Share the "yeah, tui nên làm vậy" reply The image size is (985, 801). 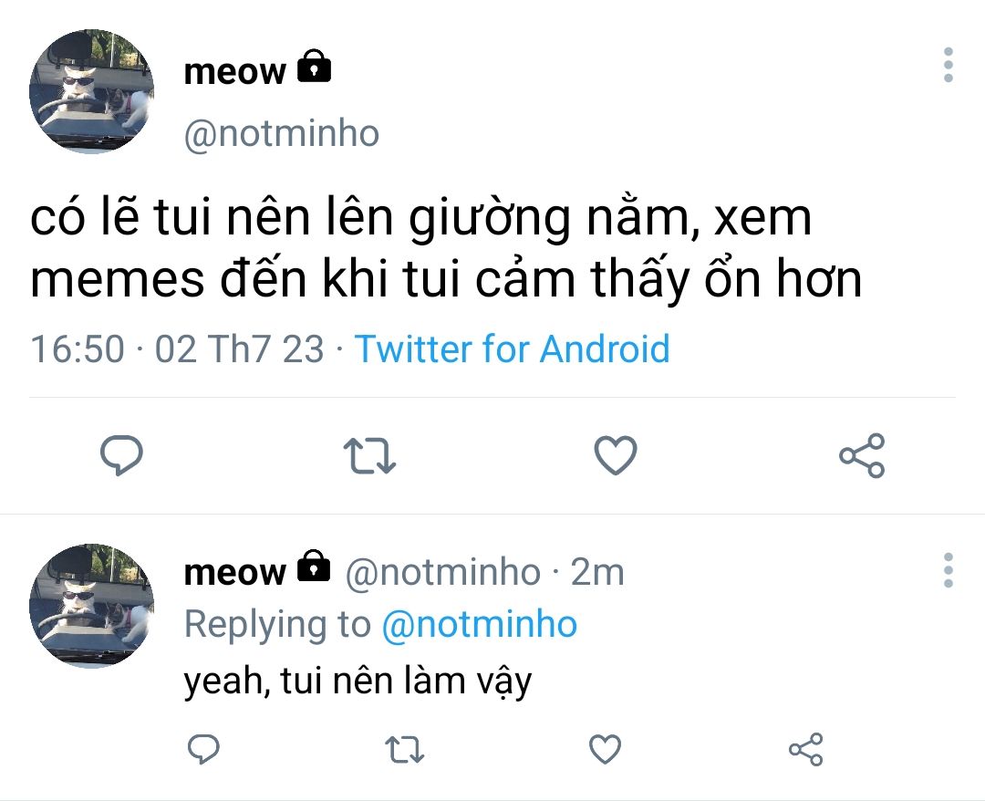pyautogui.click(x=805, y=750)
